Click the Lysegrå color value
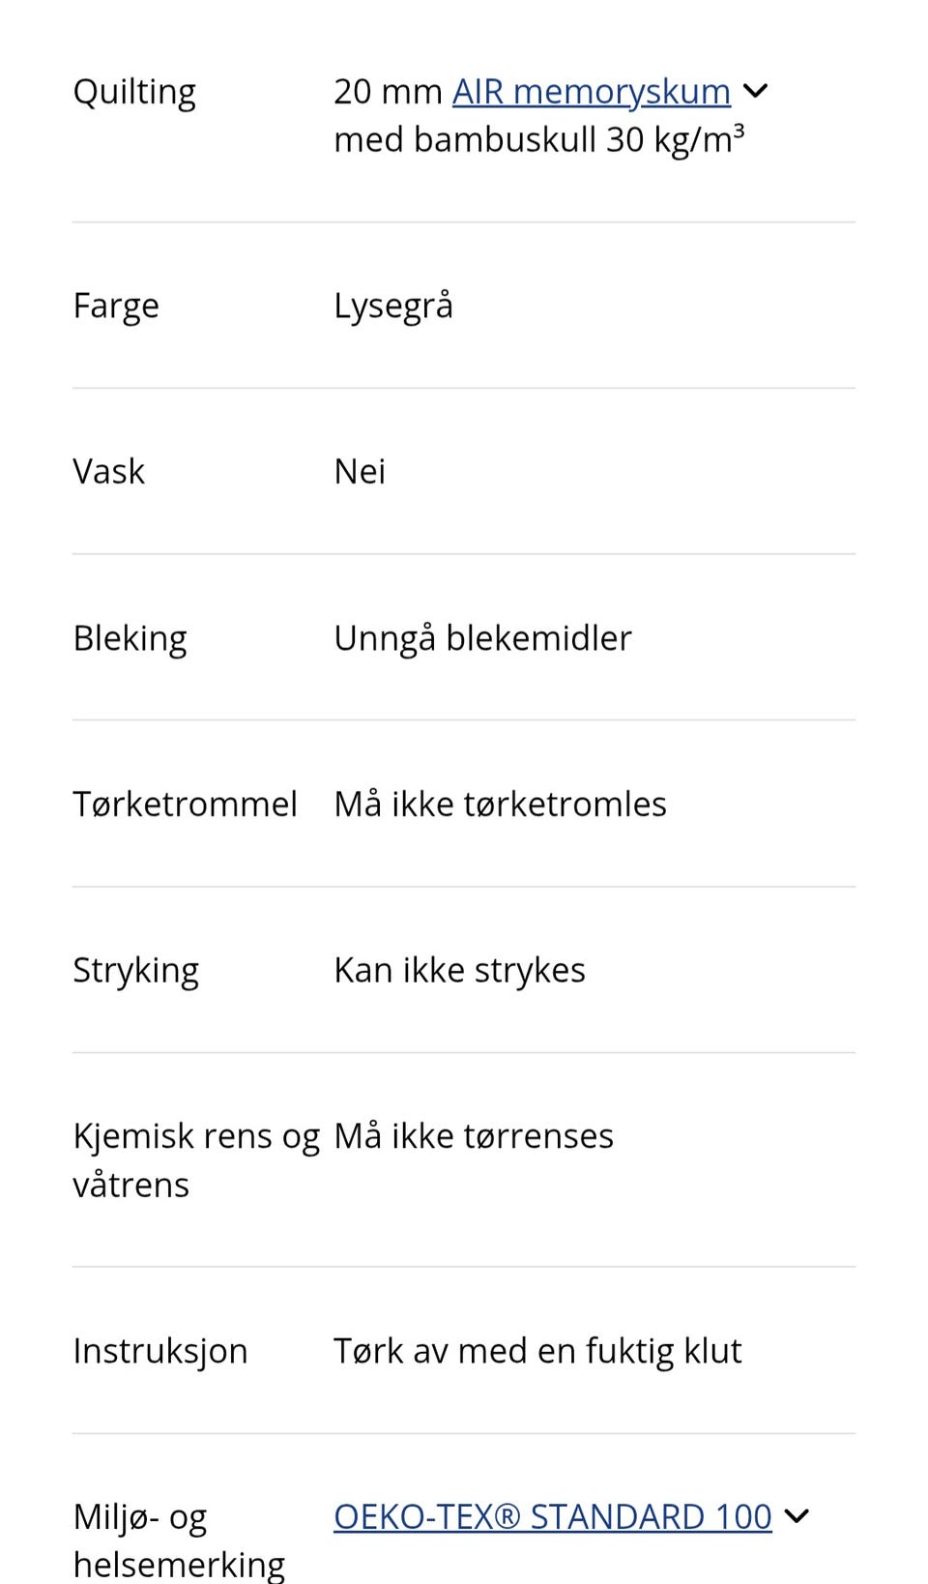 pyautogui.click(x=392, y=306)
